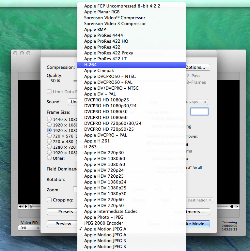The image size is (250, 251).
Task: Pick Apple DV - PAL codec
Action: (x=132, y=94)
